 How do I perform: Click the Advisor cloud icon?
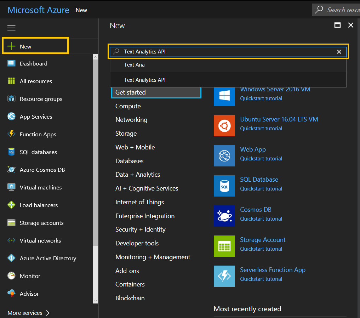(11, 293)
